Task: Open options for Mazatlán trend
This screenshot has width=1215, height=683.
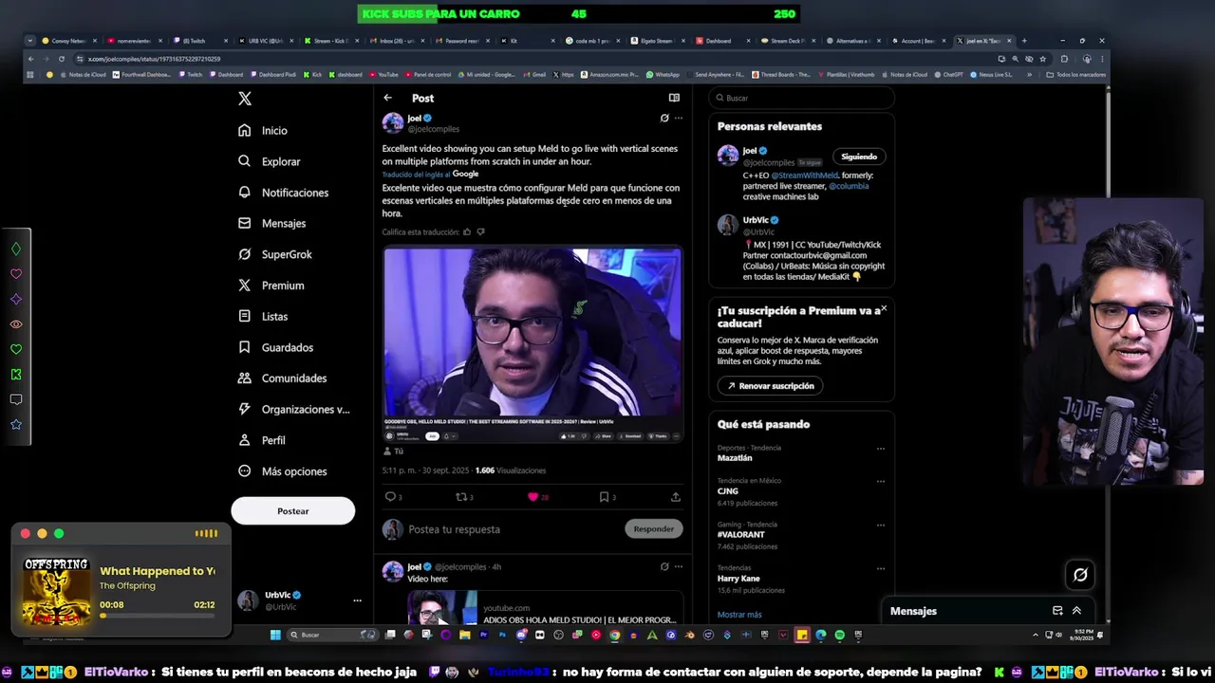Action: click(x=880, y=449)
